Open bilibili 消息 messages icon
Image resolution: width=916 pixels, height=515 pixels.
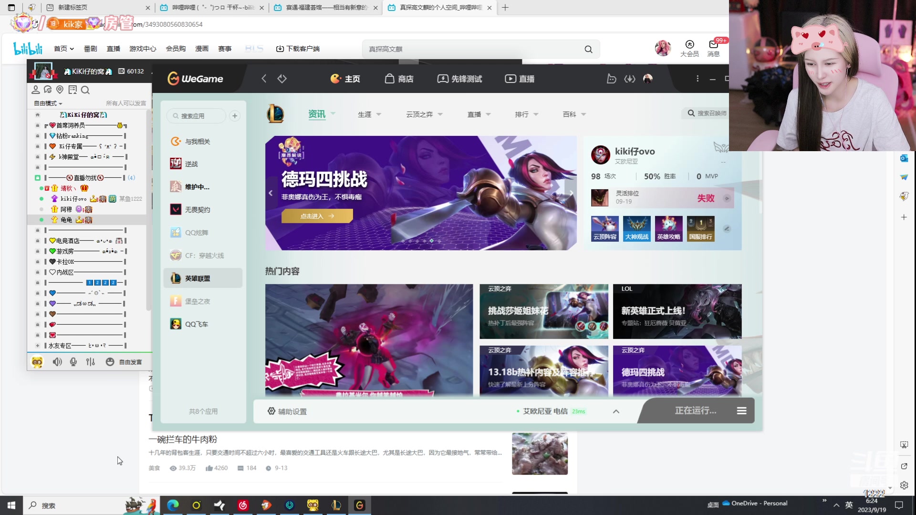pos(714,49)
